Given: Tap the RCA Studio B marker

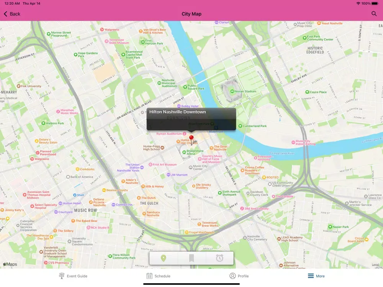Looking at the screenshot, I should (x=88, y=227).
